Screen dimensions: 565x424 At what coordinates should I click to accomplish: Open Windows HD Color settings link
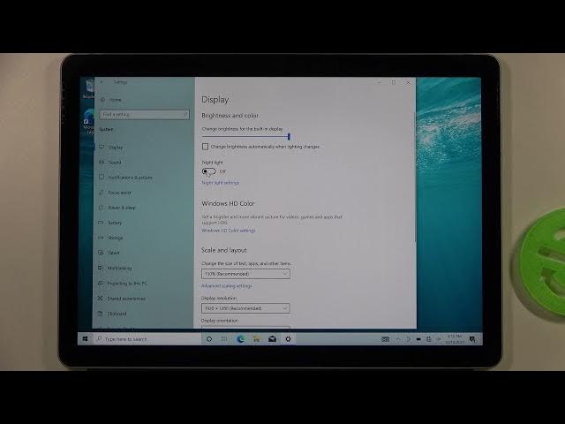(x=229, y=231)
